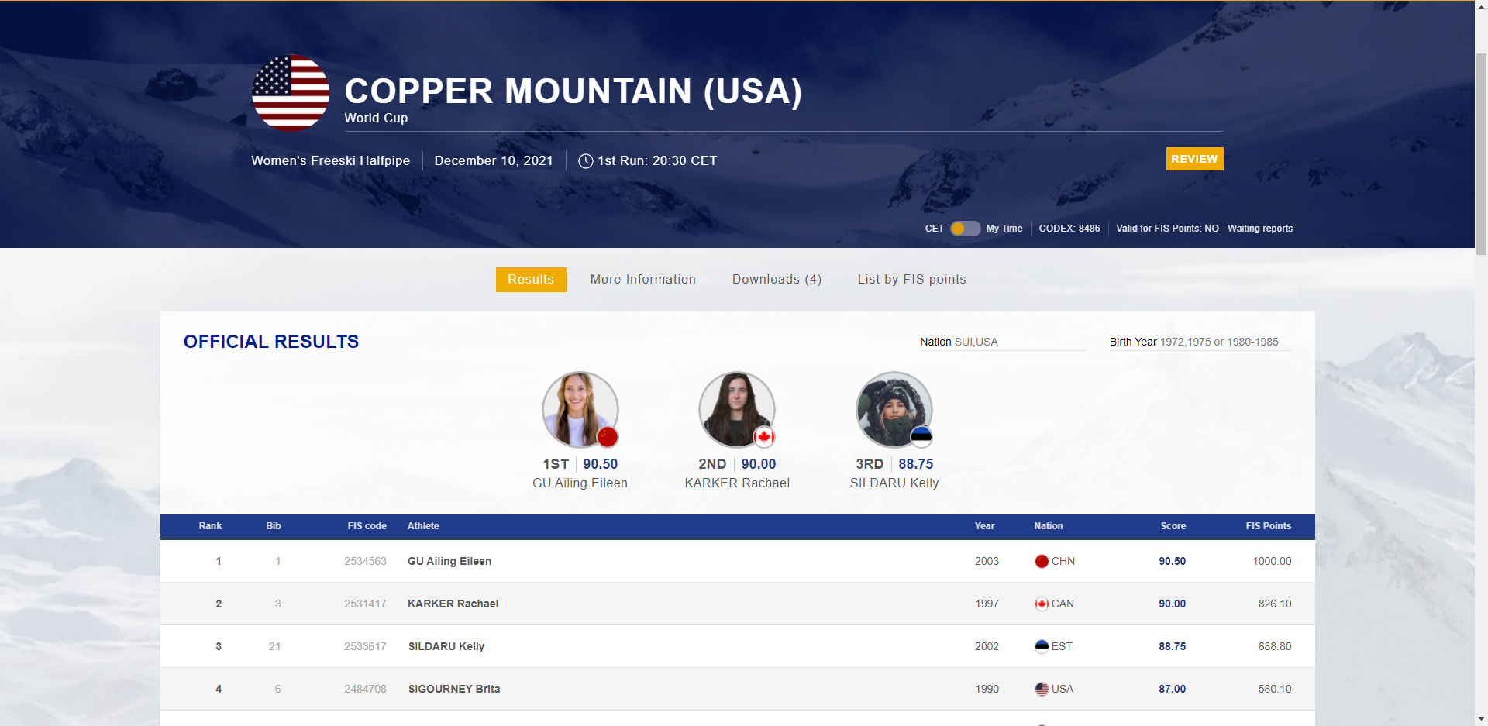The image size is (1488, 726).
Task: Click FIS points value 826.10
Action: 1275,604
